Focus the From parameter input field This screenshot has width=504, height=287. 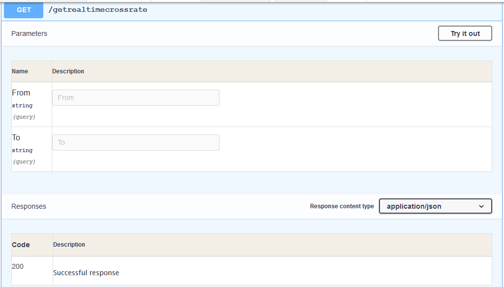tap(135, 97)
